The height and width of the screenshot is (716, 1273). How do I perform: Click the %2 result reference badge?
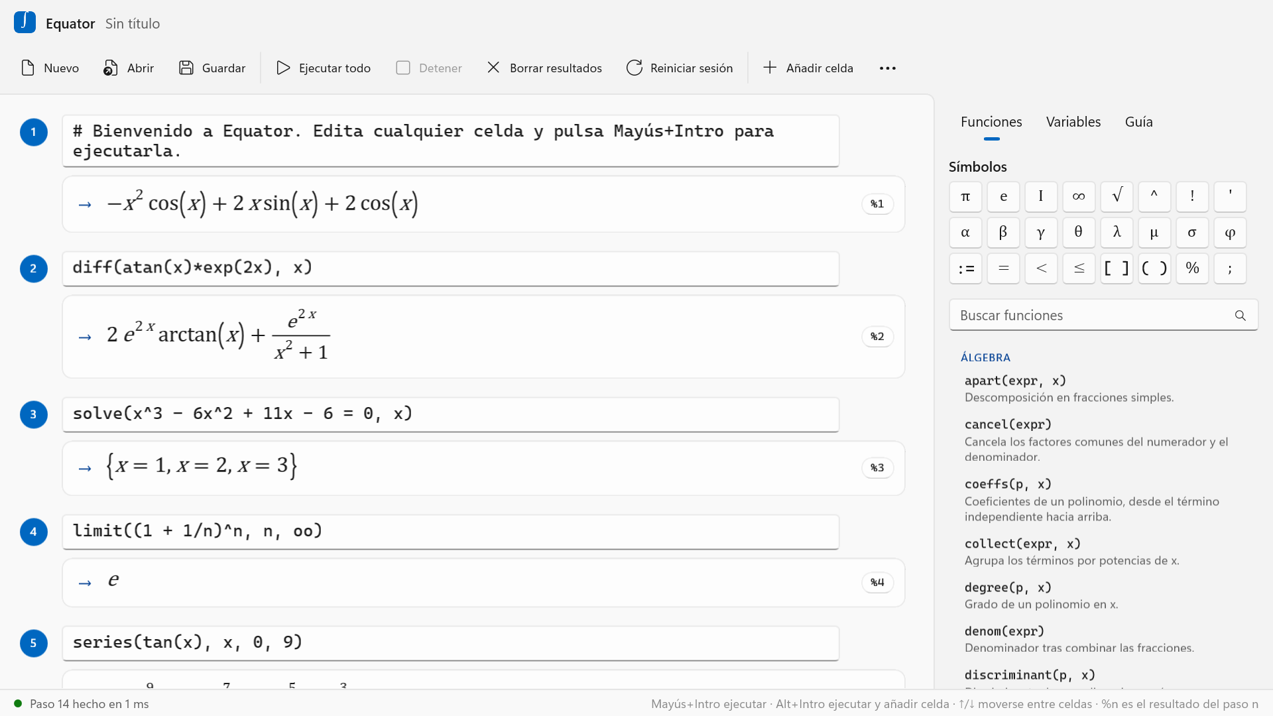coord(877,337)
